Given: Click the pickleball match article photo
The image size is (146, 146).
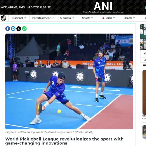Looking at the screenshot, I should pos(69,81).
